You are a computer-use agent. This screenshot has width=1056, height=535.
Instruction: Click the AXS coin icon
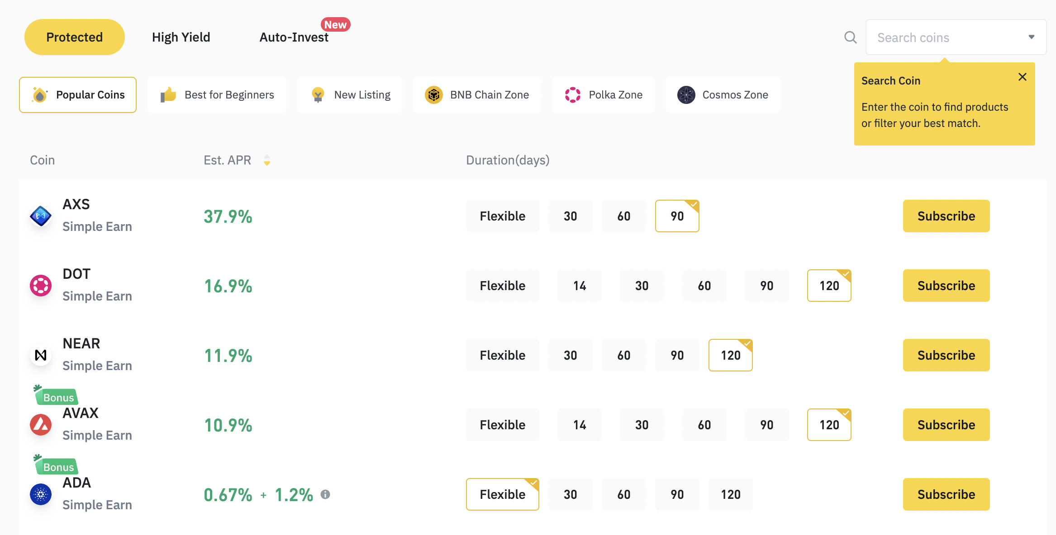[41, 216]
